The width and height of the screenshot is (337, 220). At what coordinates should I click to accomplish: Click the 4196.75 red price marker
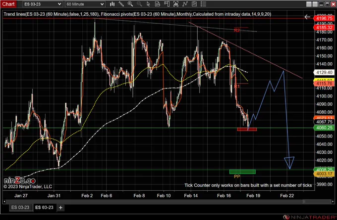(x=324, y=18)
